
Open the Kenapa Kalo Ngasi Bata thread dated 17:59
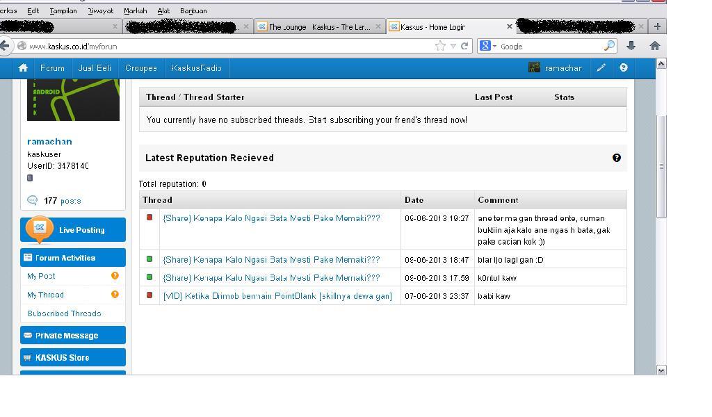(x=272, y=278)
